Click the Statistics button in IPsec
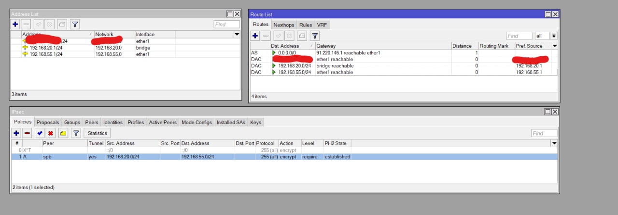This screenshot has height=215, width=618. 97,133
